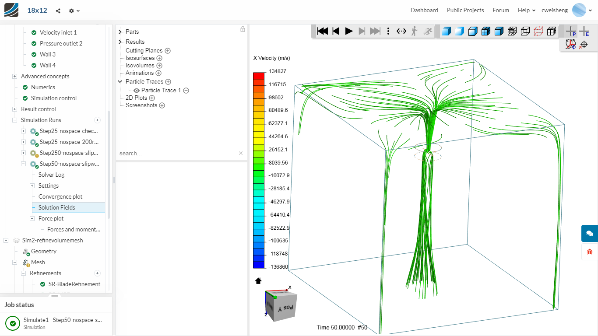The height and width of the screenshot is (336, 598).
Task: Jump to the first time step
Action: tap(323, 31)
